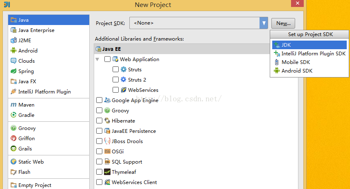
Task: Select the Clouds project icon
Action: [14, 61]
